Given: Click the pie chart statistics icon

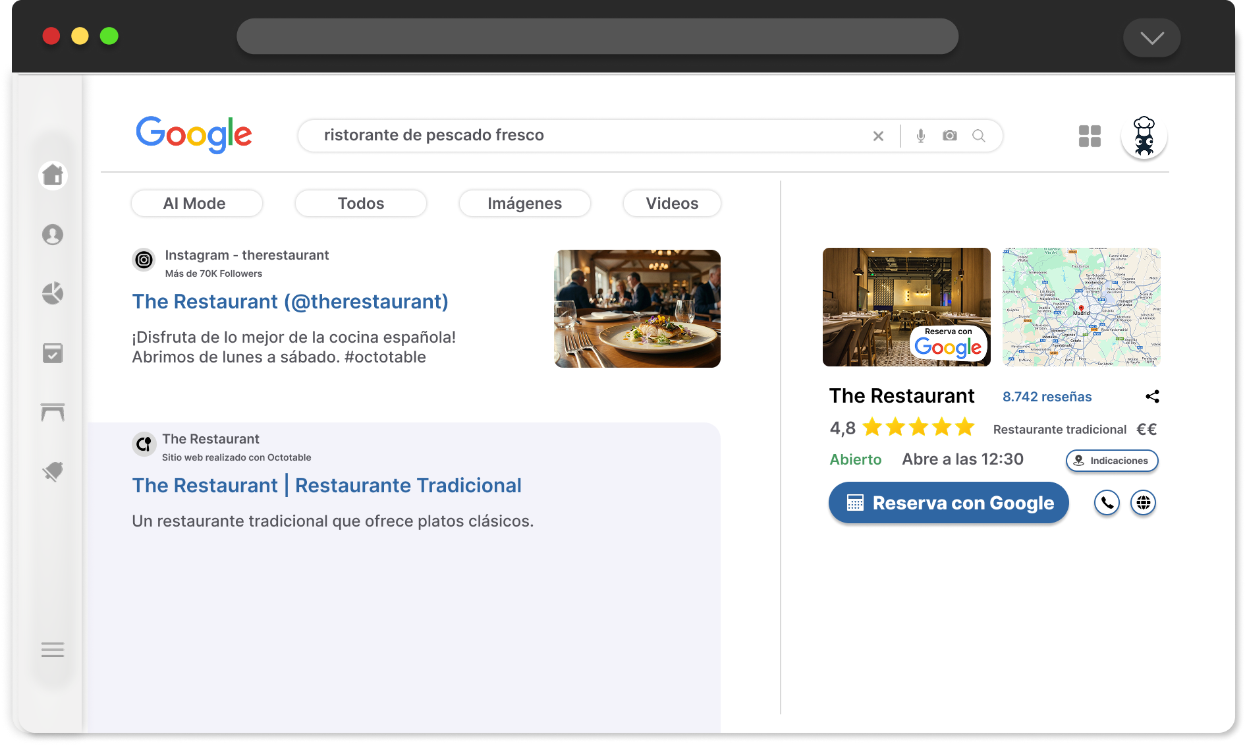Looking at the screenshot, I should click(x=53, y=294).
